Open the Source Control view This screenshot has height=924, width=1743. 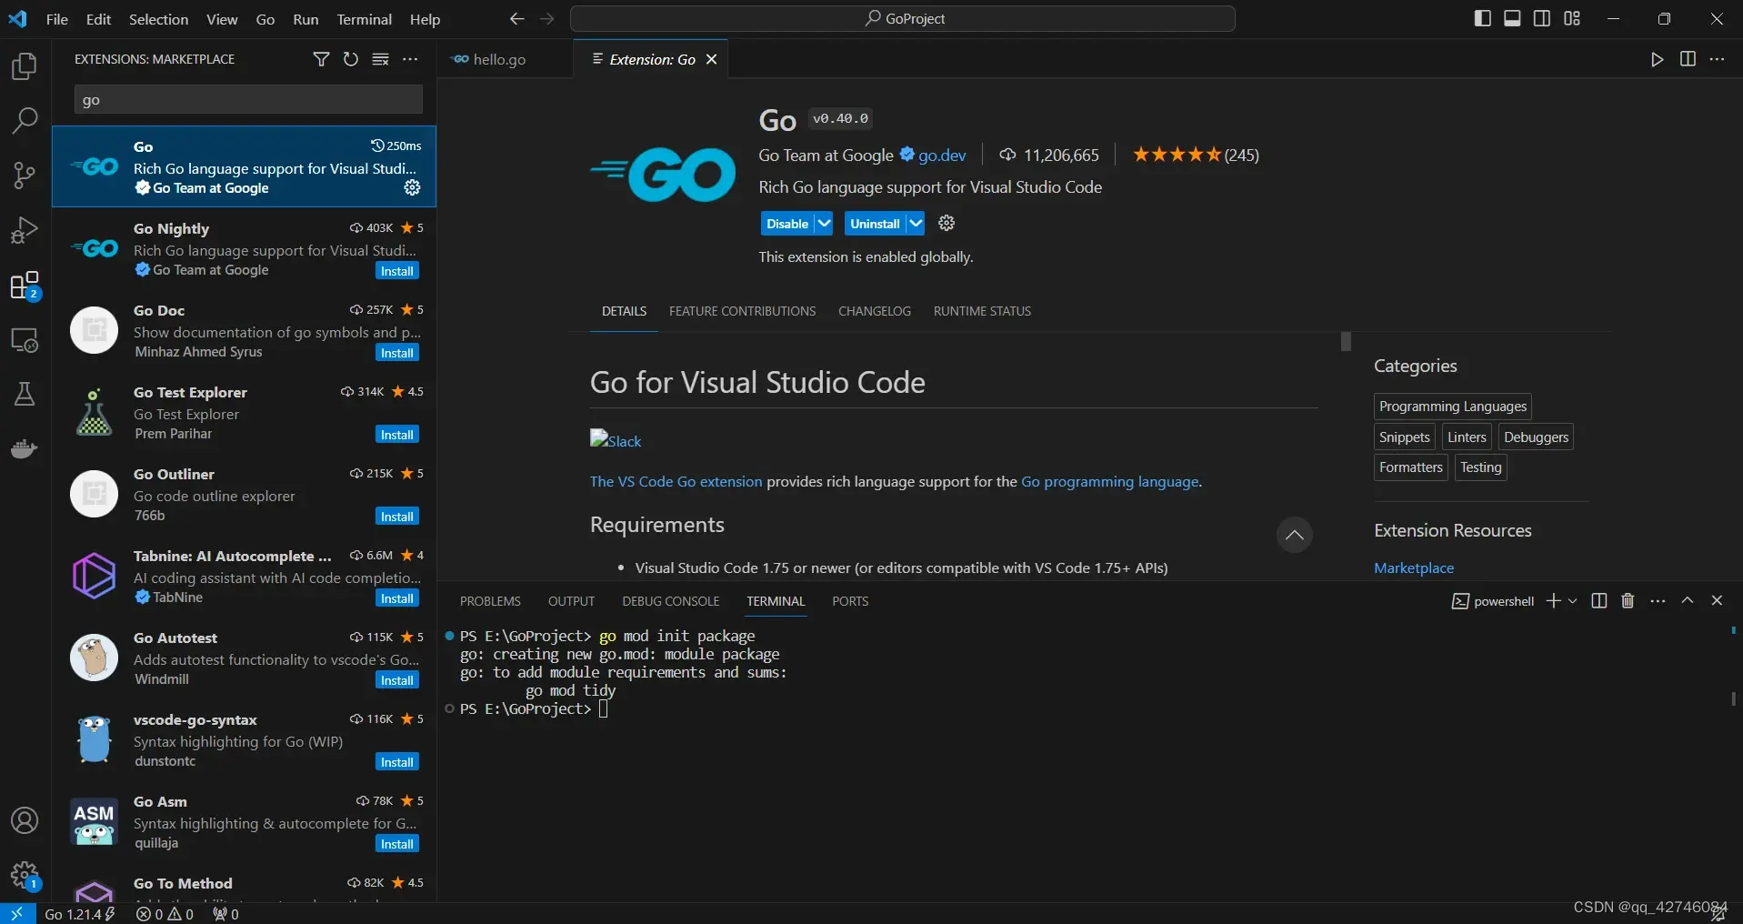pyautogui.click(x=24, y=176)
